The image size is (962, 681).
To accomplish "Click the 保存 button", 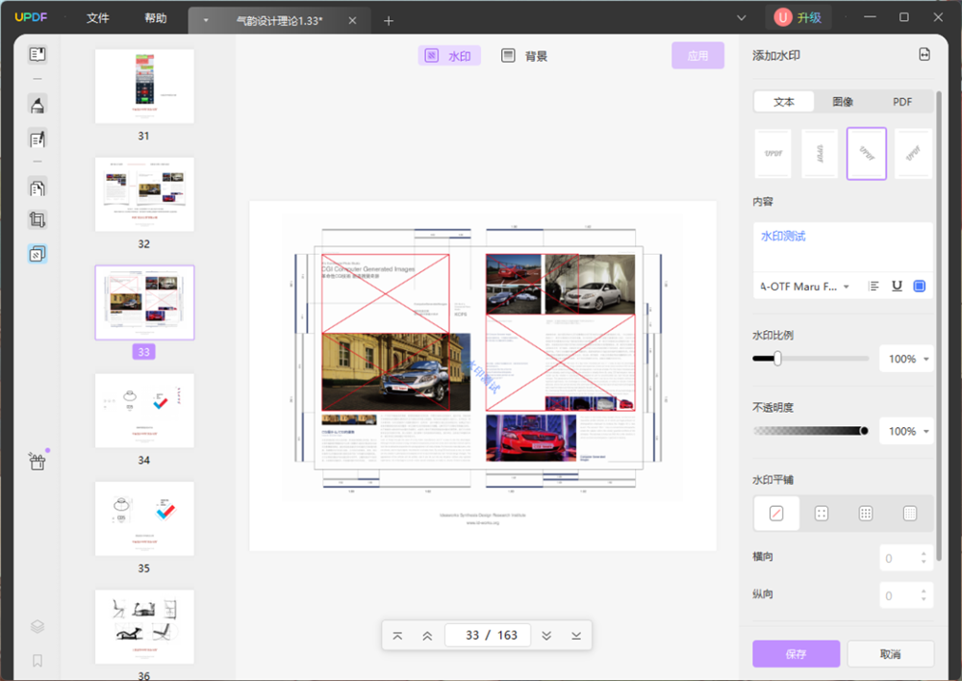I will point(796,654).
